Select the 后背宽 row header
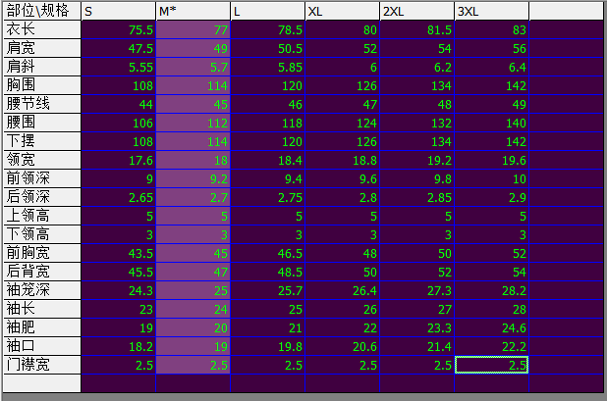Screen dimensions: 607x401 click(42, 272)
